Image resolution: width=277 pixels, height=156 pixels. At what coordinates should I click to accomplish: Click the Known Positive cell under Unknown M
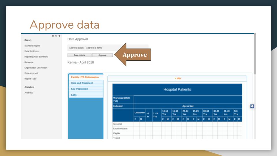tap(142, 129)
